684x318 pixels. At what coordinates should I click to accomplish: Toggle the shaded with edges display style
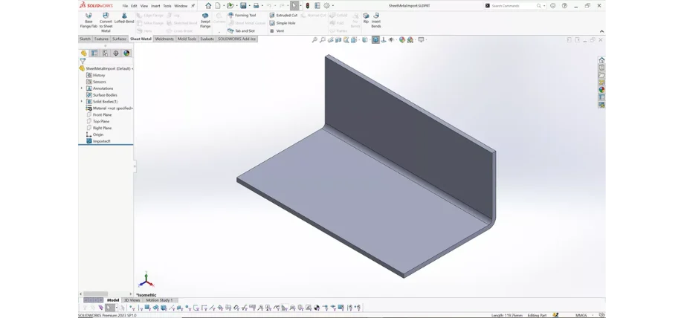[x=375, y=39]
